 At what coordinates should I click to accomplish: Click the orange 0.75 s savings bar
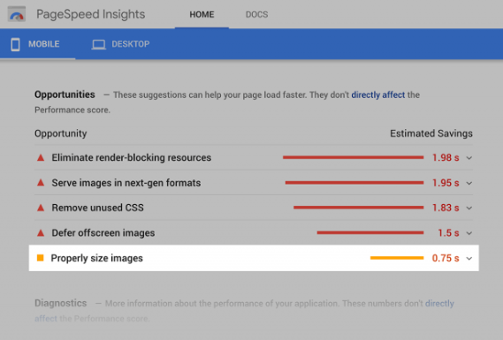(397, 258)
